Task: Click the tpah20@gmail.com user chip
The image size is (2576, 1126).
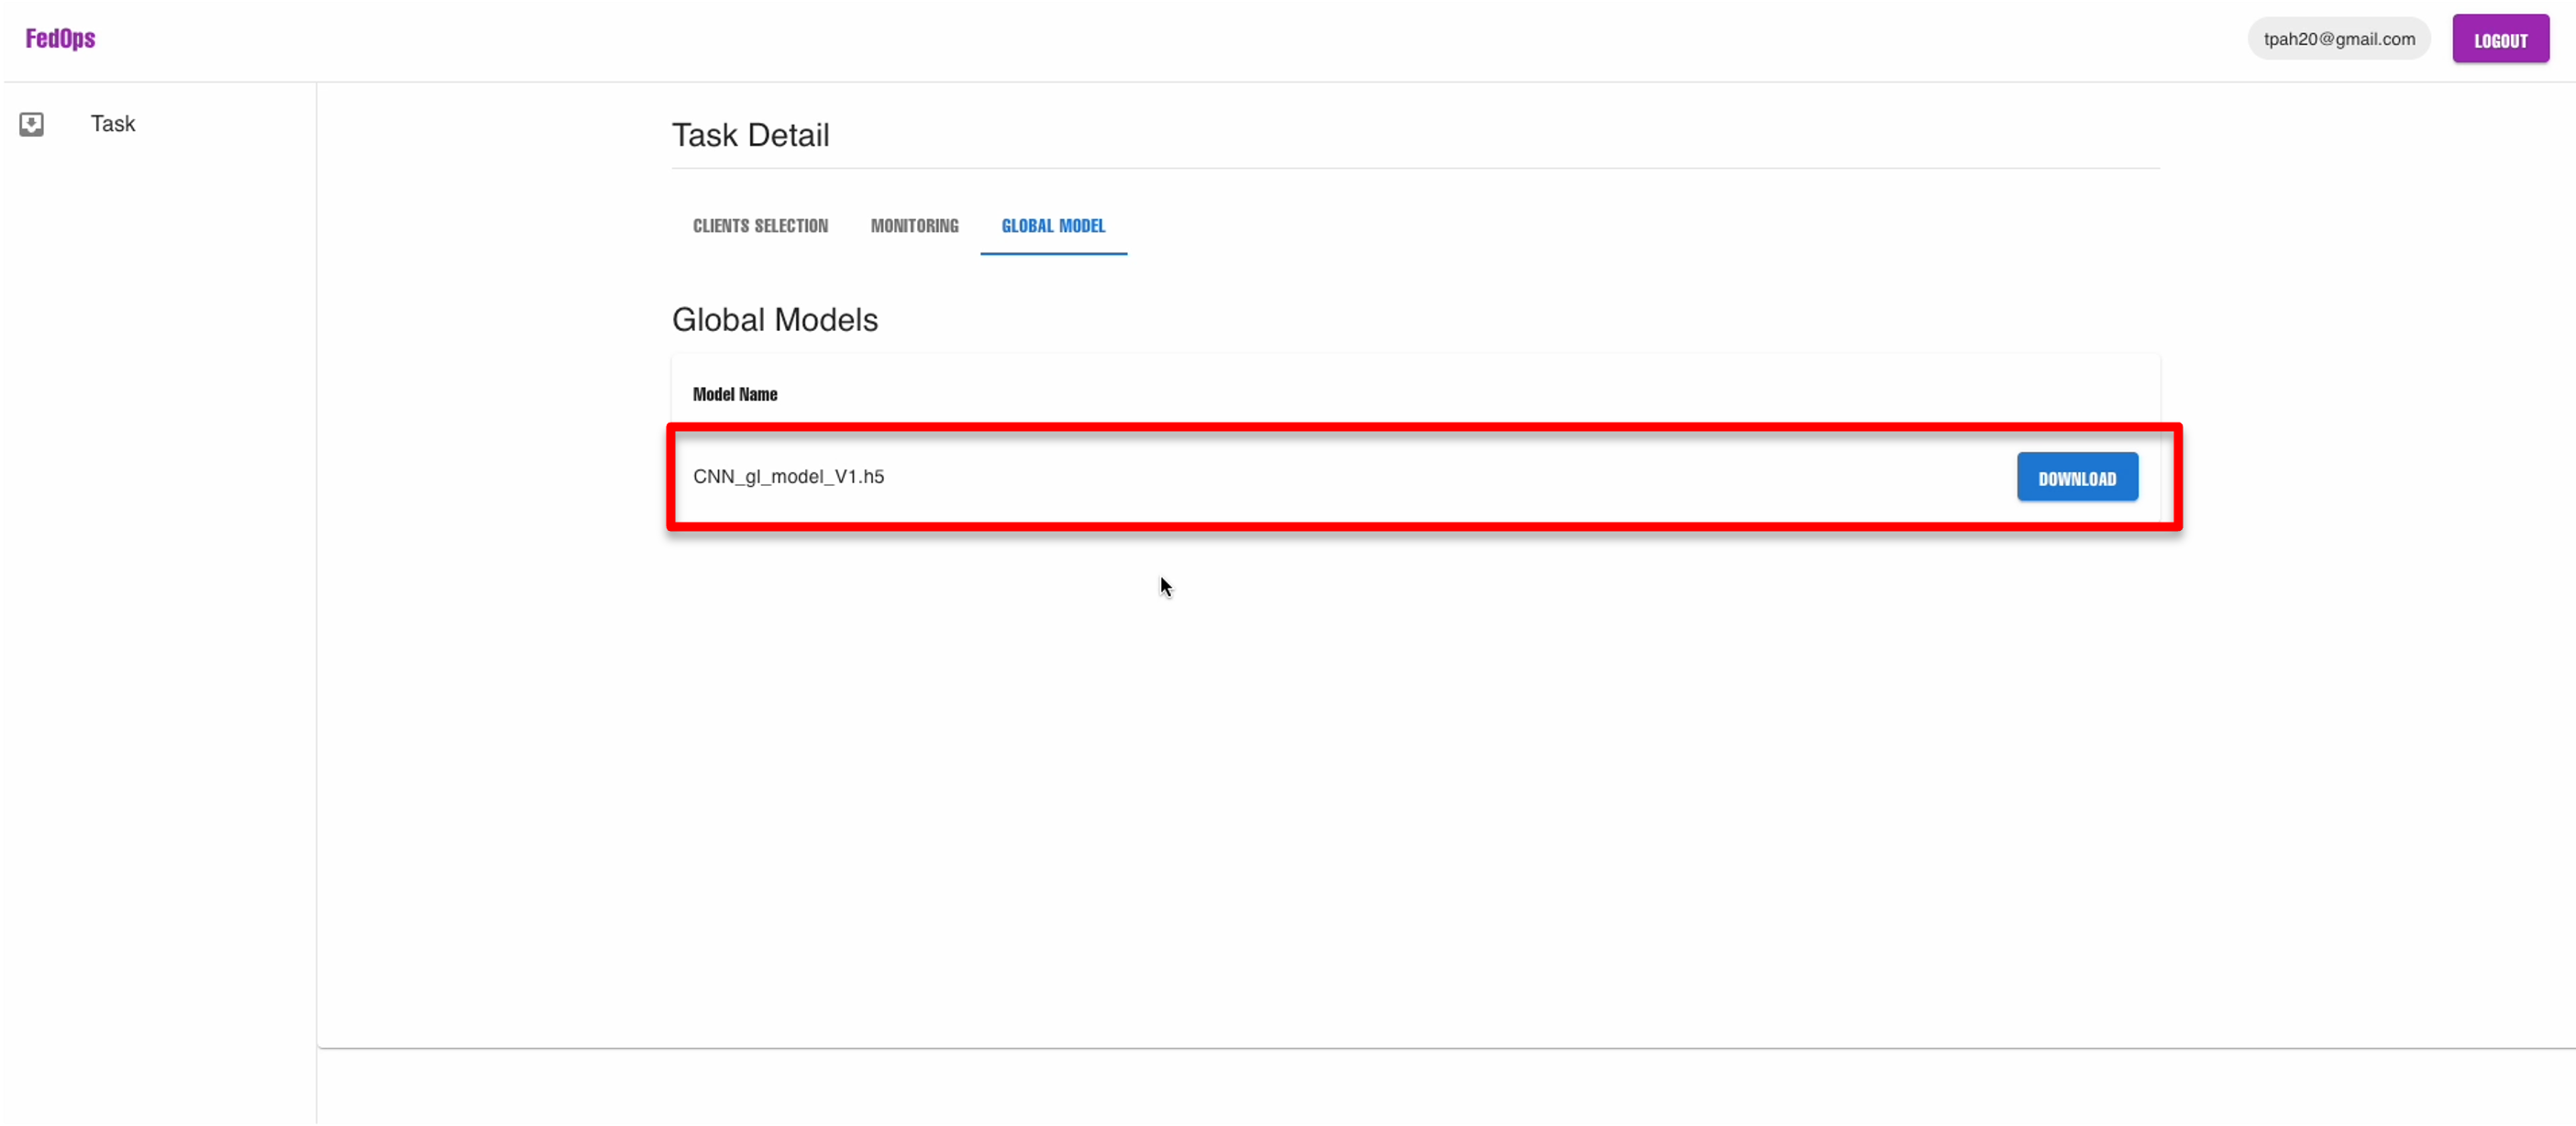Action: pyautogui.click(x=2338, y=39)
